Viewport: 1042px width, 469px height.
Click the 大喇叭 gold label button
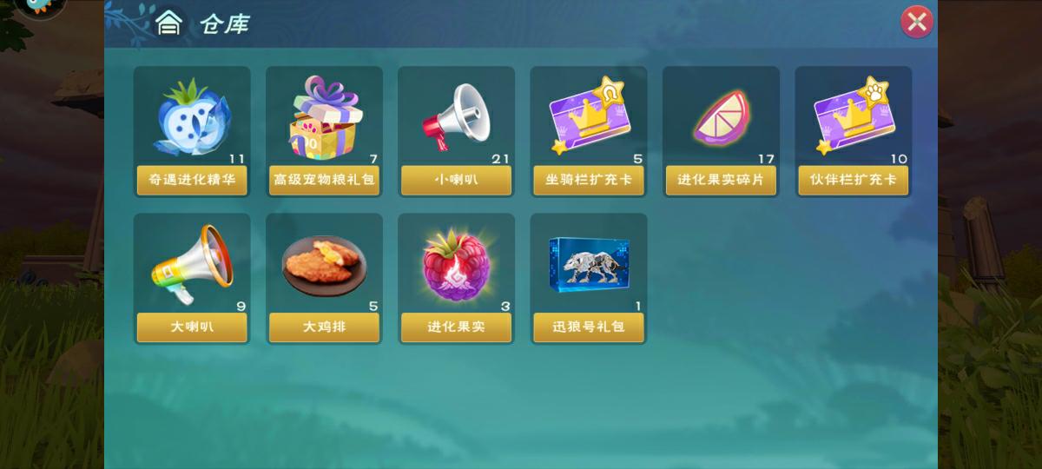[x=192, y=327]
